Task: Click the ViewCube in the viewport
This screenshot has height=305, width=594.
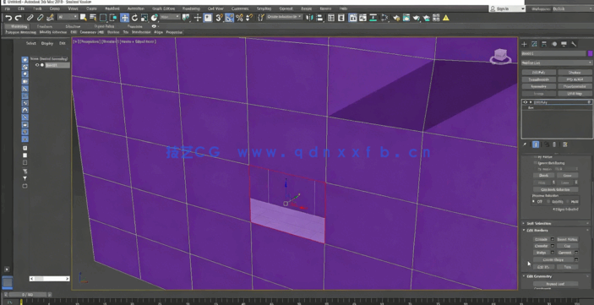Action: coord(500,56)
